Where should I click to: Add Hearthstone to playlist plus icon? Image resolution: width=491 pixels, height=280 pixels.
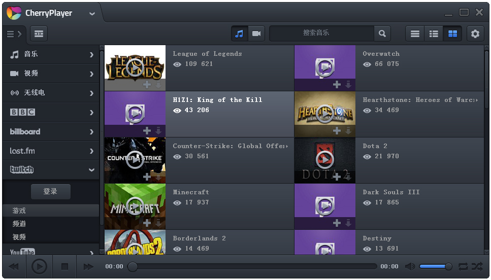pos(337,131)
